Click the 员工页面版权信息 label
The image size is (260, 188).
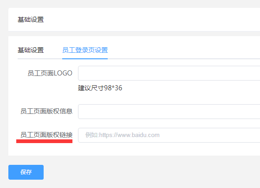[46, 111]
